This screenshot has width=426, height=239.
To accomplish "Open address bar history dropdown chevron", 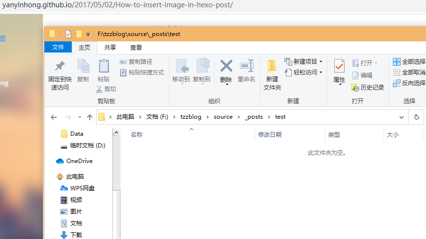I will point(402,117).
